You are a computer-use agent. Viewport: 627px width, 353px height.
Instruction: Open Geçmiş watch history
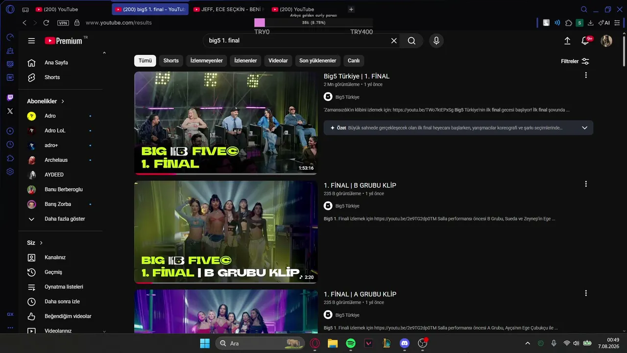click(x=60, y=272)
